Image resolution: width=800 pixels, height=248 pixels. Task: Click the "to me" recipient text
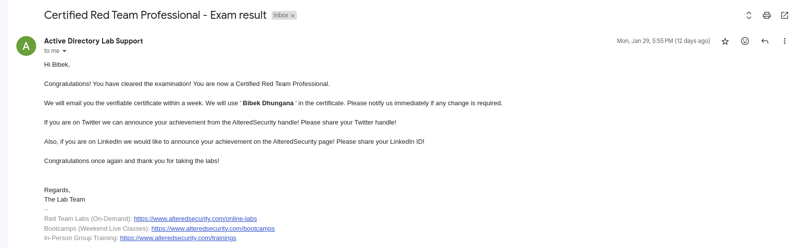(x=52, y=51)
